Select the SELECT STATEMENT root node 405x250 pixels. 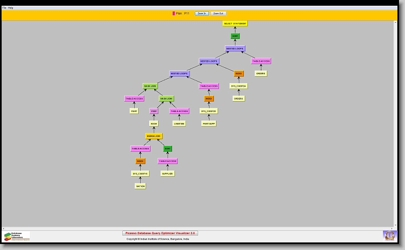click(x=235, y=23)
